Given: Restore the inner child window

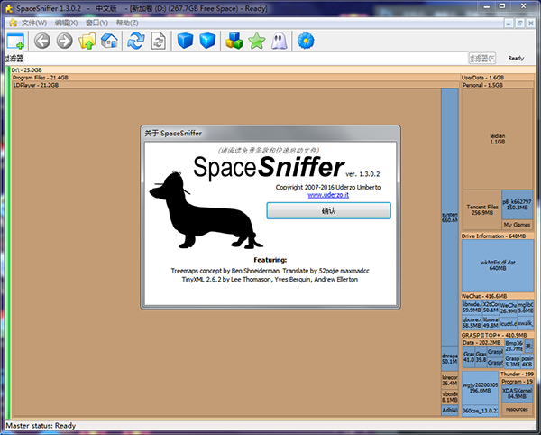Looking at the screenshot, I should (x=519, y=23).
